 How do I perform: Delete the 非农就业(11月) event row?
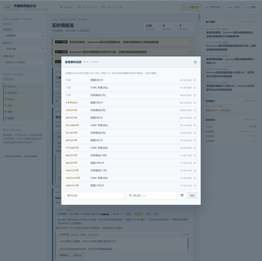coord(195,171)
